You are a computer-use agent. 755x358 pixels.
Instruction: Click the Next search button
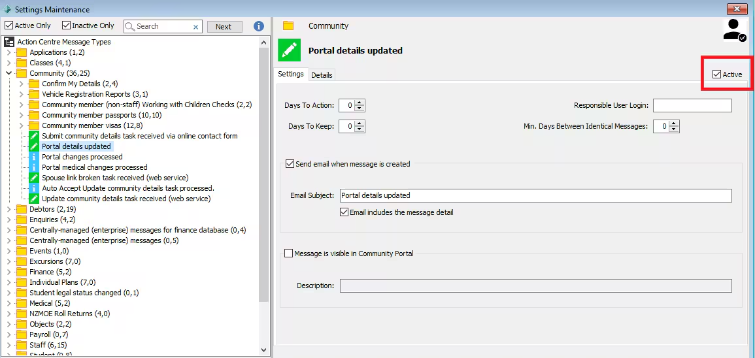(x=224, y=27)
